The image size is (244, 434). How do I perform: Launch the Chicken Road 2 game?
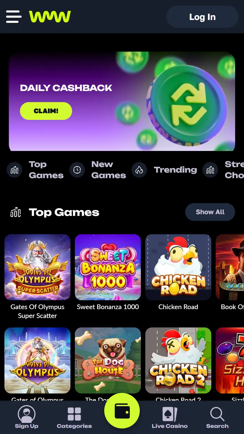tap(178, 360)
